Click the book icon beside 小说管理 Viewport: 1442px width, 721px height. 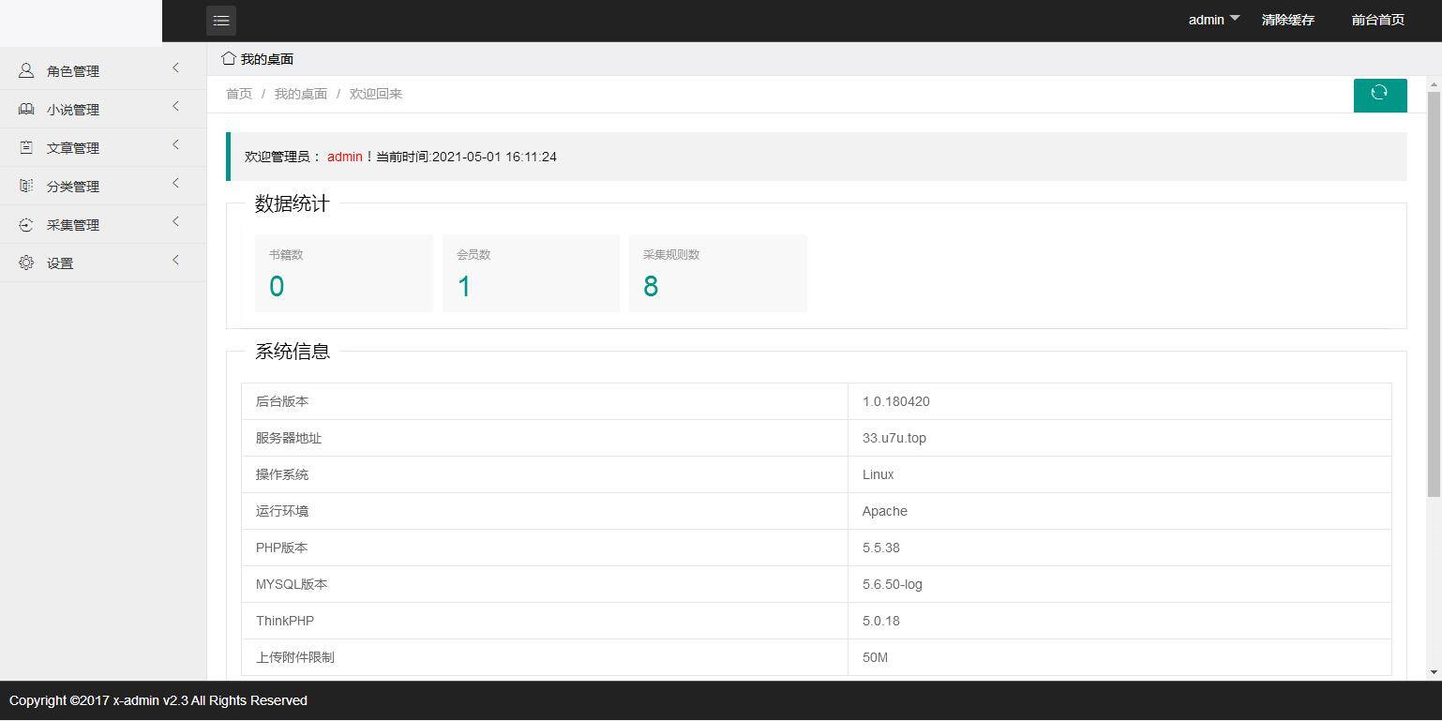click(x=26, y=110)
